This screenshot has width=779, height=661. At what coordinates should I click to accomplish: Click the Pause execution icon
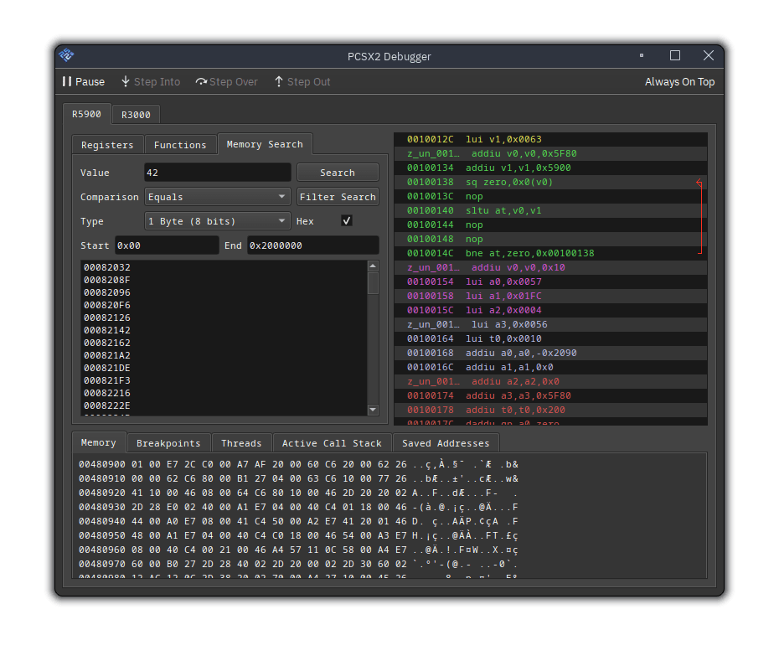(67, 82)
